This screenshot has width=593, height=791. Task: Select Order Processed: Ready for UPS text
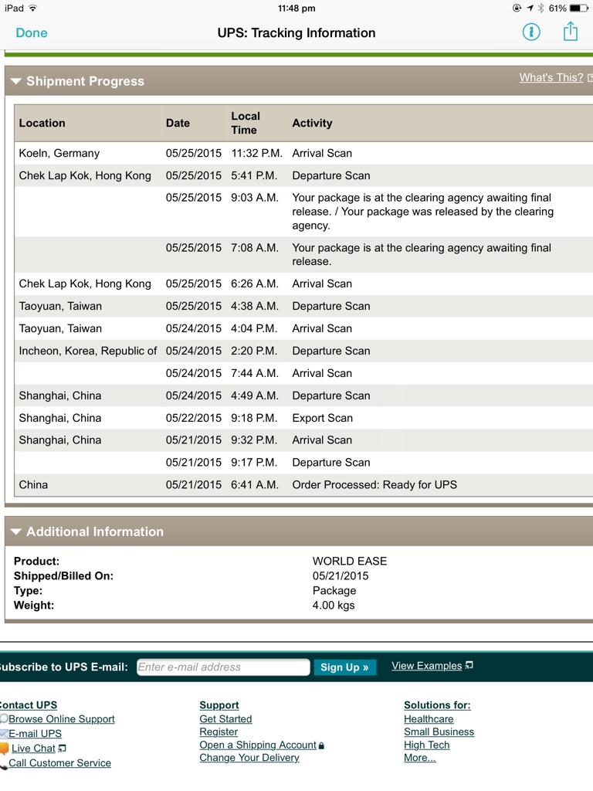pos(374,485)
